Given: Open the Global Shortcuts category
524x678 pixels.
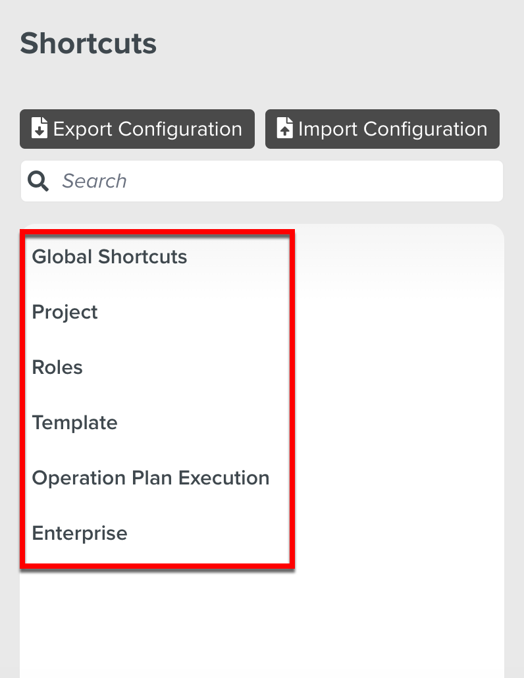Looking at the screenshot, I should click(109, 257).
